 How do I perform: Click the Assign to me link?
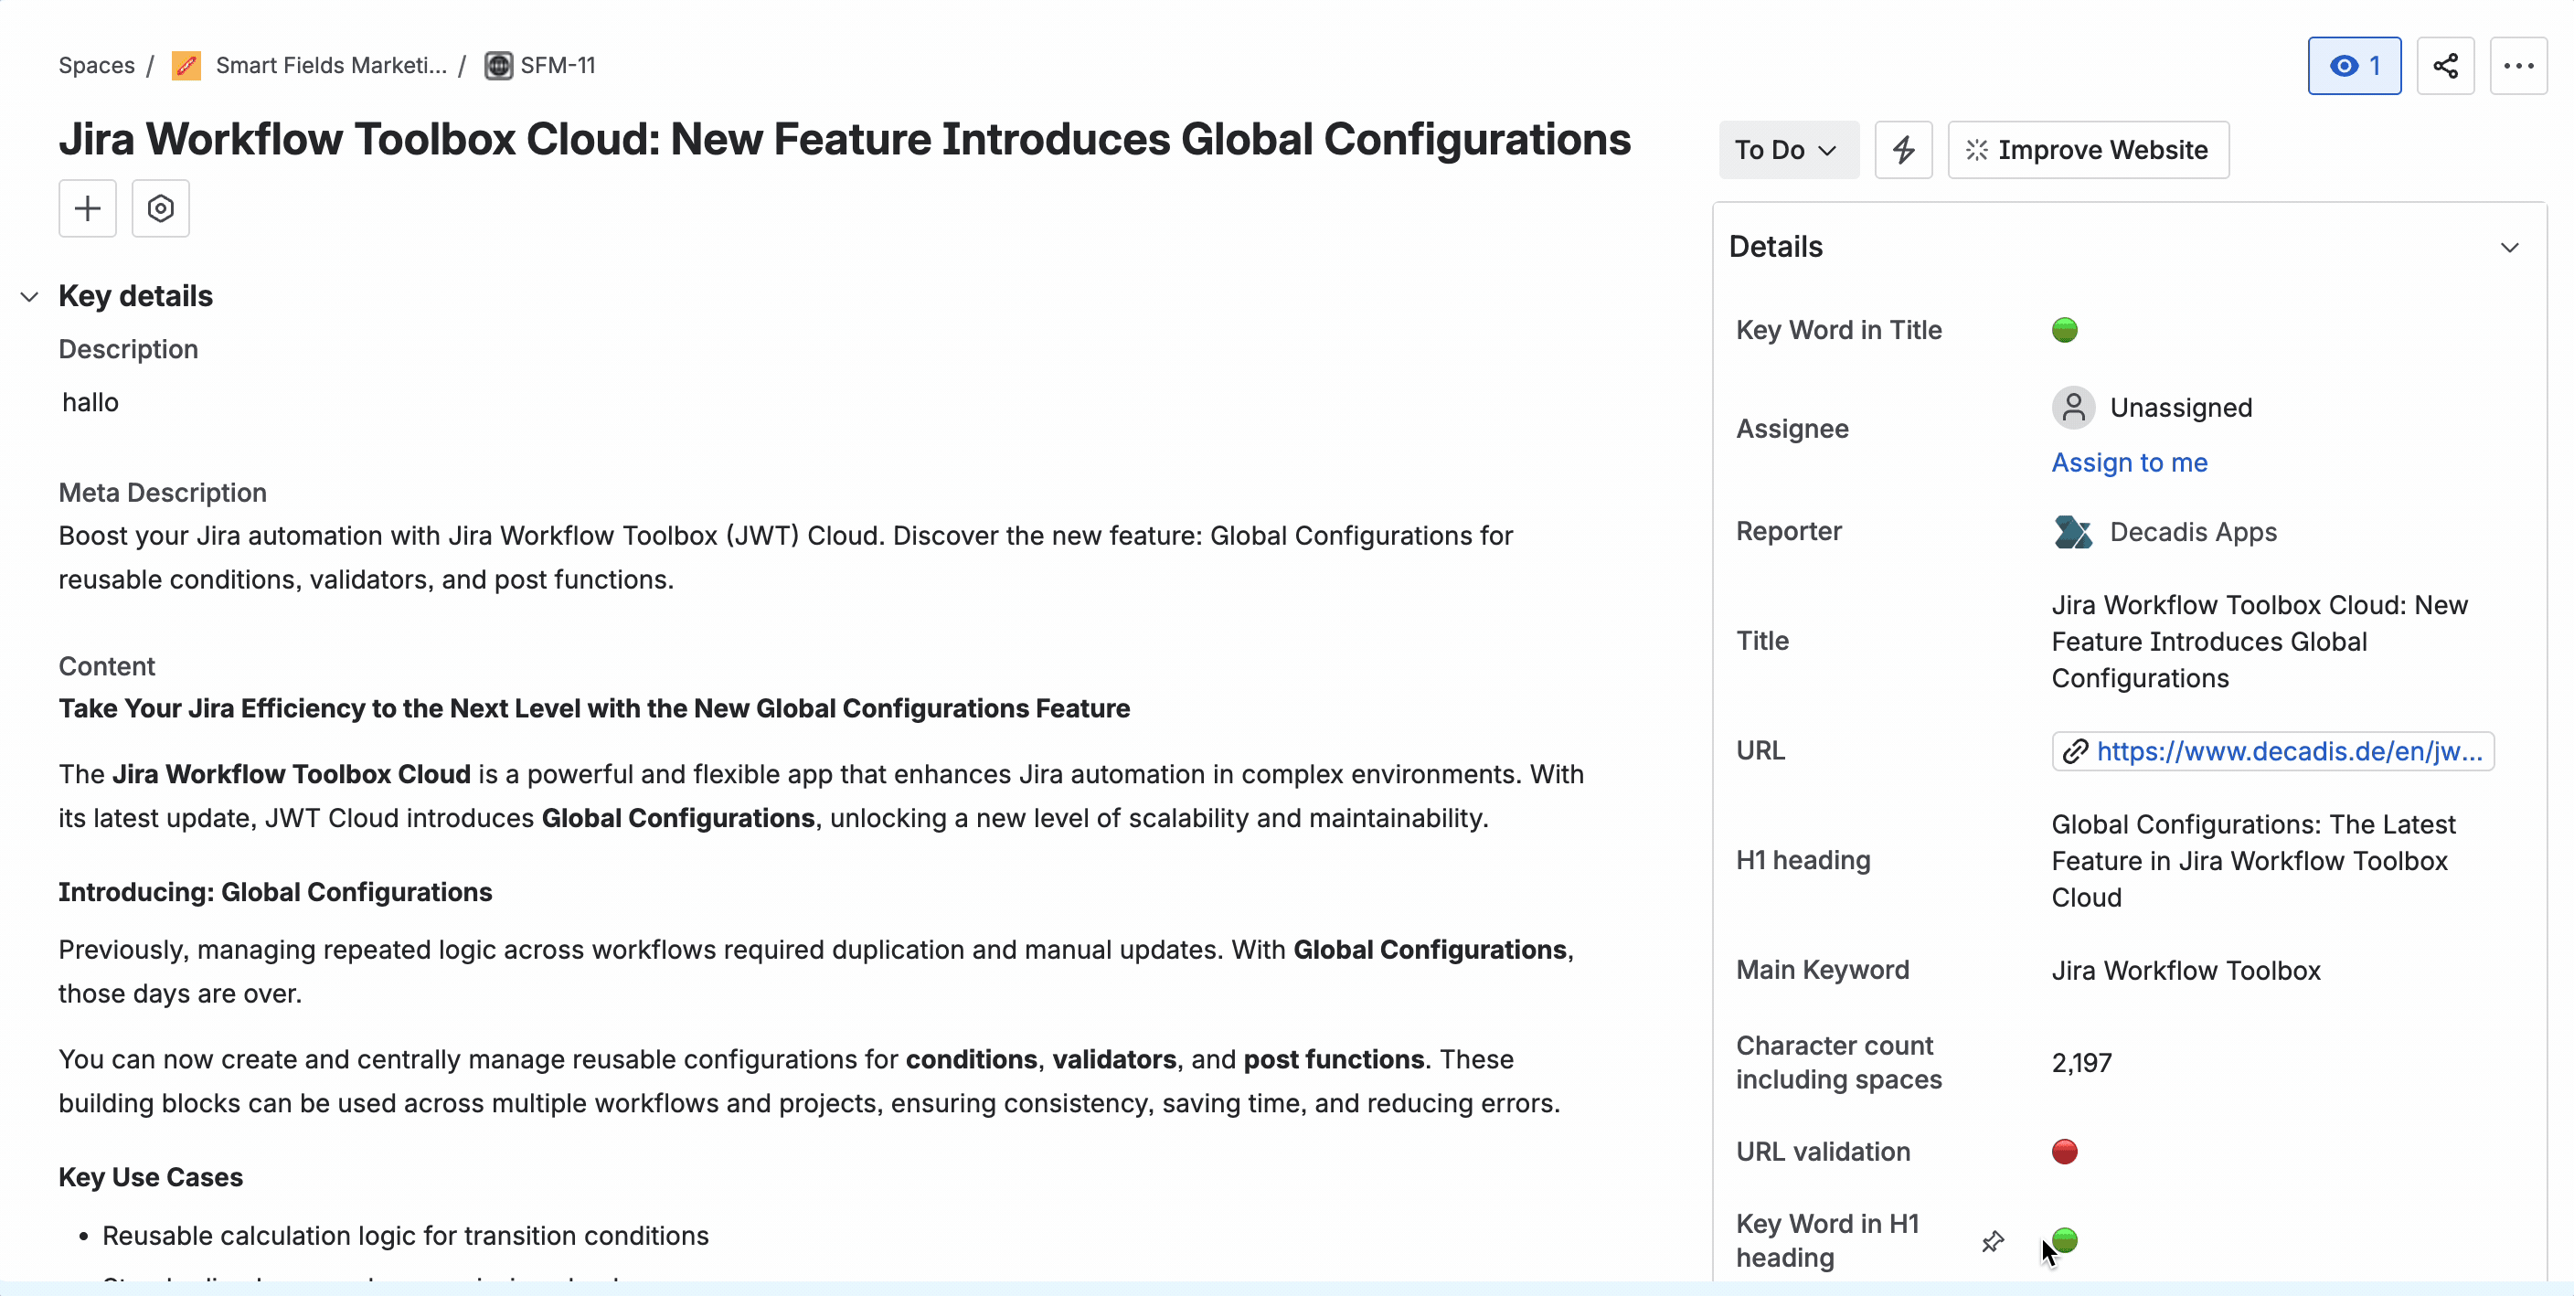tap(2128, 462)
